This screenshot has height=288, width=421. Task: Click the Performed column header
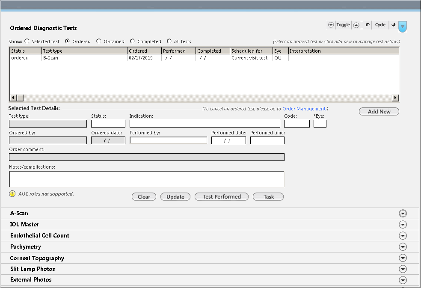[x=179, y=51]
